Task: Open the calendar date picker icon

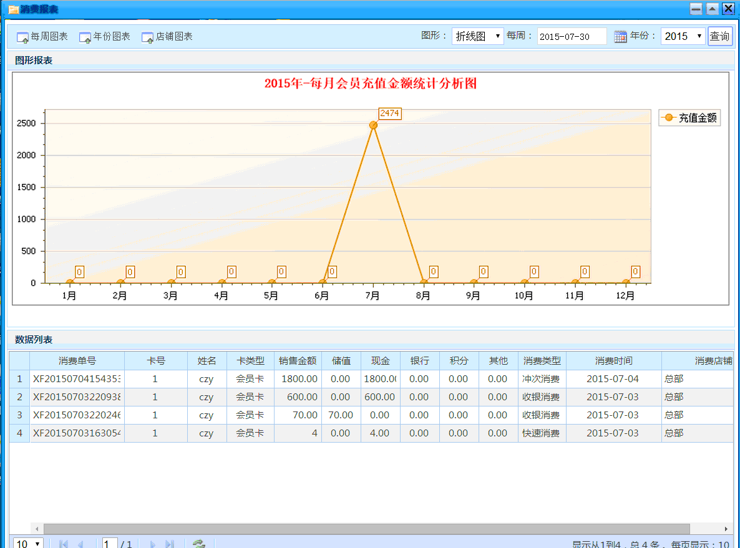Action: [x=620, y=36]
